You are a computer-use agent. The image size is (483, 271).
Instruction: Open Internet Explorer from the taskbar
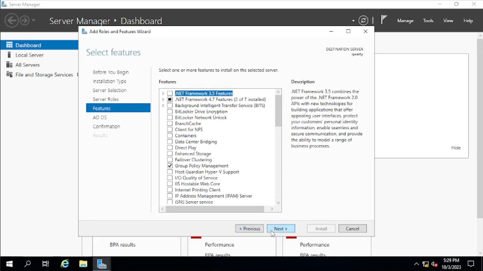pyautogui.click(x=65, y=264)
